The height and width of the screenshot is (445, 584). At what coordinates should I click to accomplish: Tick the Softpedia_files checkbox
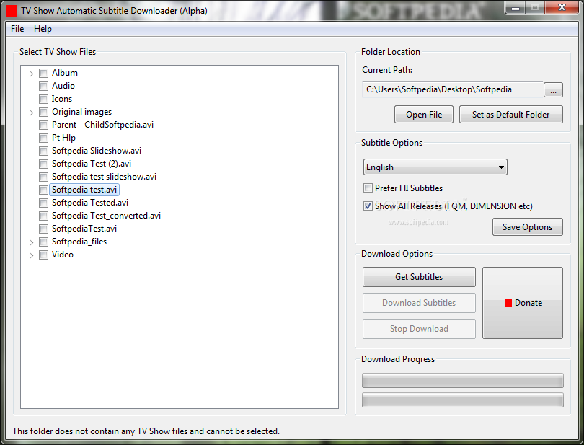(x=43, y=242)
